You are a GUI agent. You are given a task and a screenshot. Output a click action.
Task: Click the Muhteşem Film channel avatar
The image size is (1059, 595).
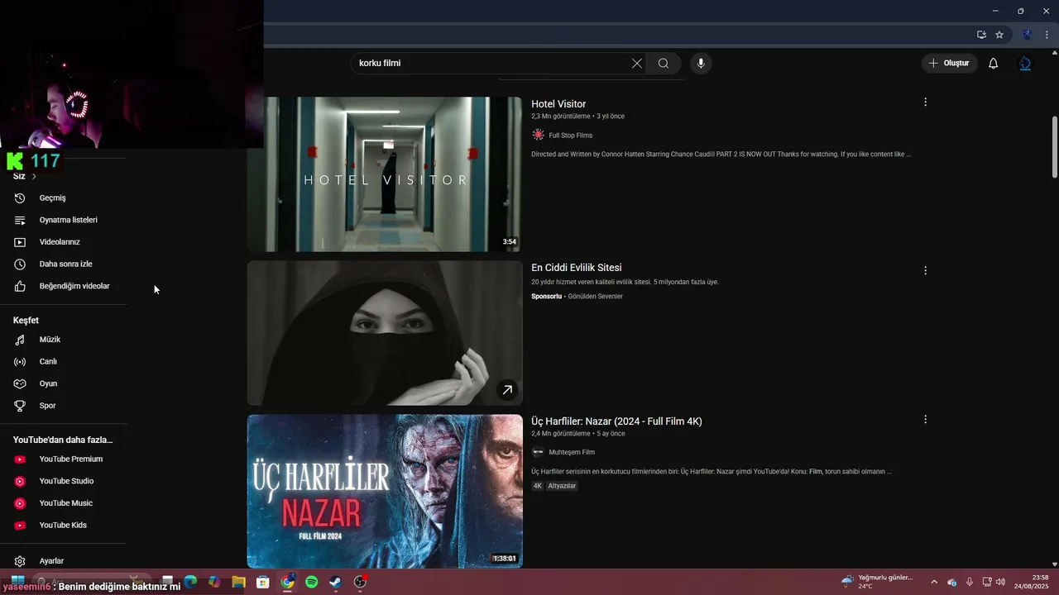(x=538, y=452)
